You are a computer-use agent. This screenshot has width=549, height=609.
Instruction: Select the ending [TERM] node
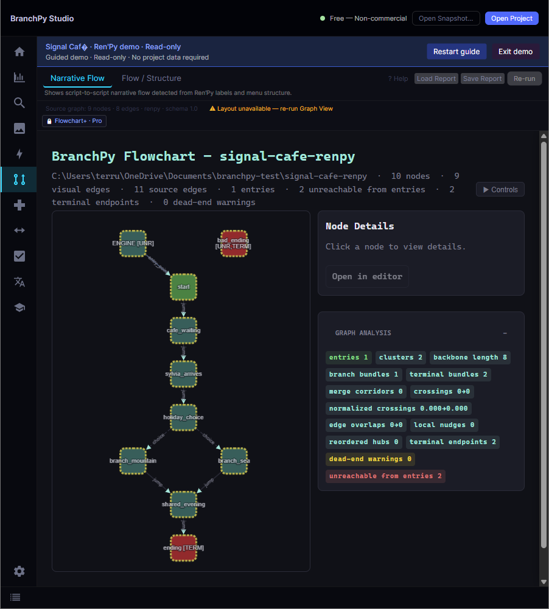pyautogui.click(x=183, y=548)
